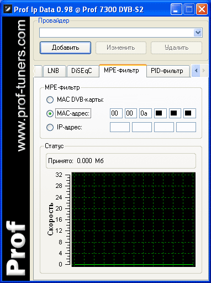Select the IP-адрес radio option
This screenshot has width=211, height=283.
point(50,127)
